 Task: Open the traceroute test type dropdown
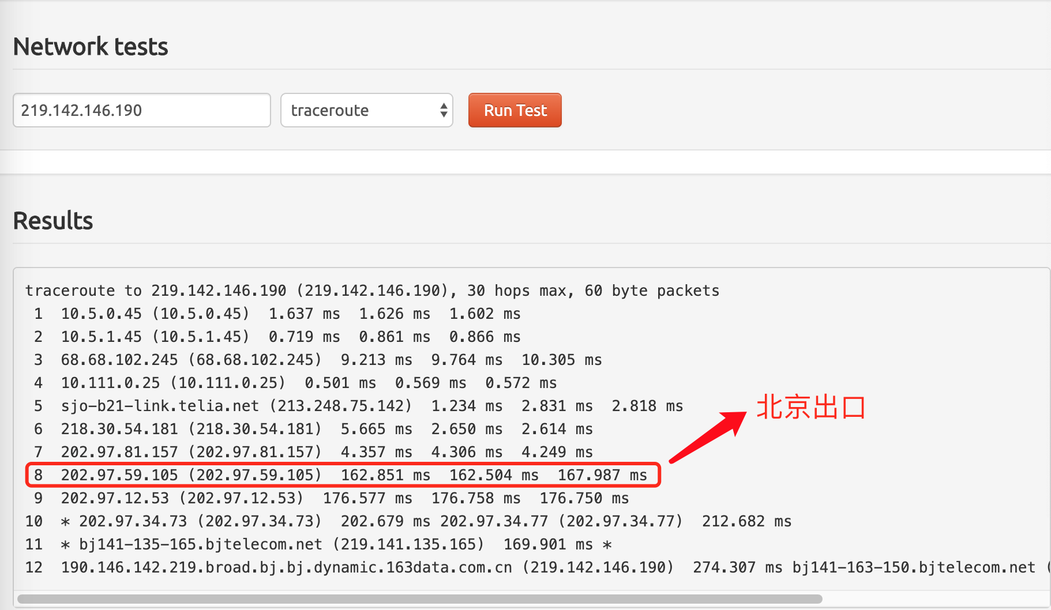(367, 110)
